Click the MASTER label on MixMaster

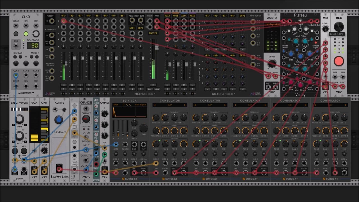(153, 33)
